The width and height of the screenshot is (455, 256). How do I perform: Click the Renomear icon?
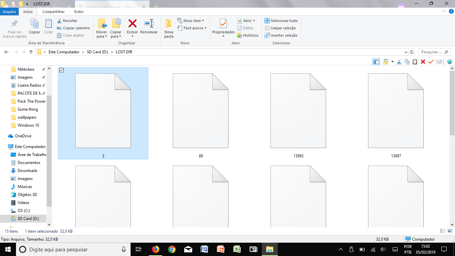coord(149,23)
